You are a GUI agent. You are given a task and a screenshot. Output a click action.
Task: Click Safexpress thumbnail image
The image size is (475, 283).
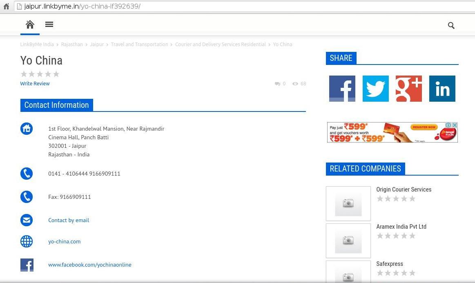pyautogui.click(x=348, y=272)
